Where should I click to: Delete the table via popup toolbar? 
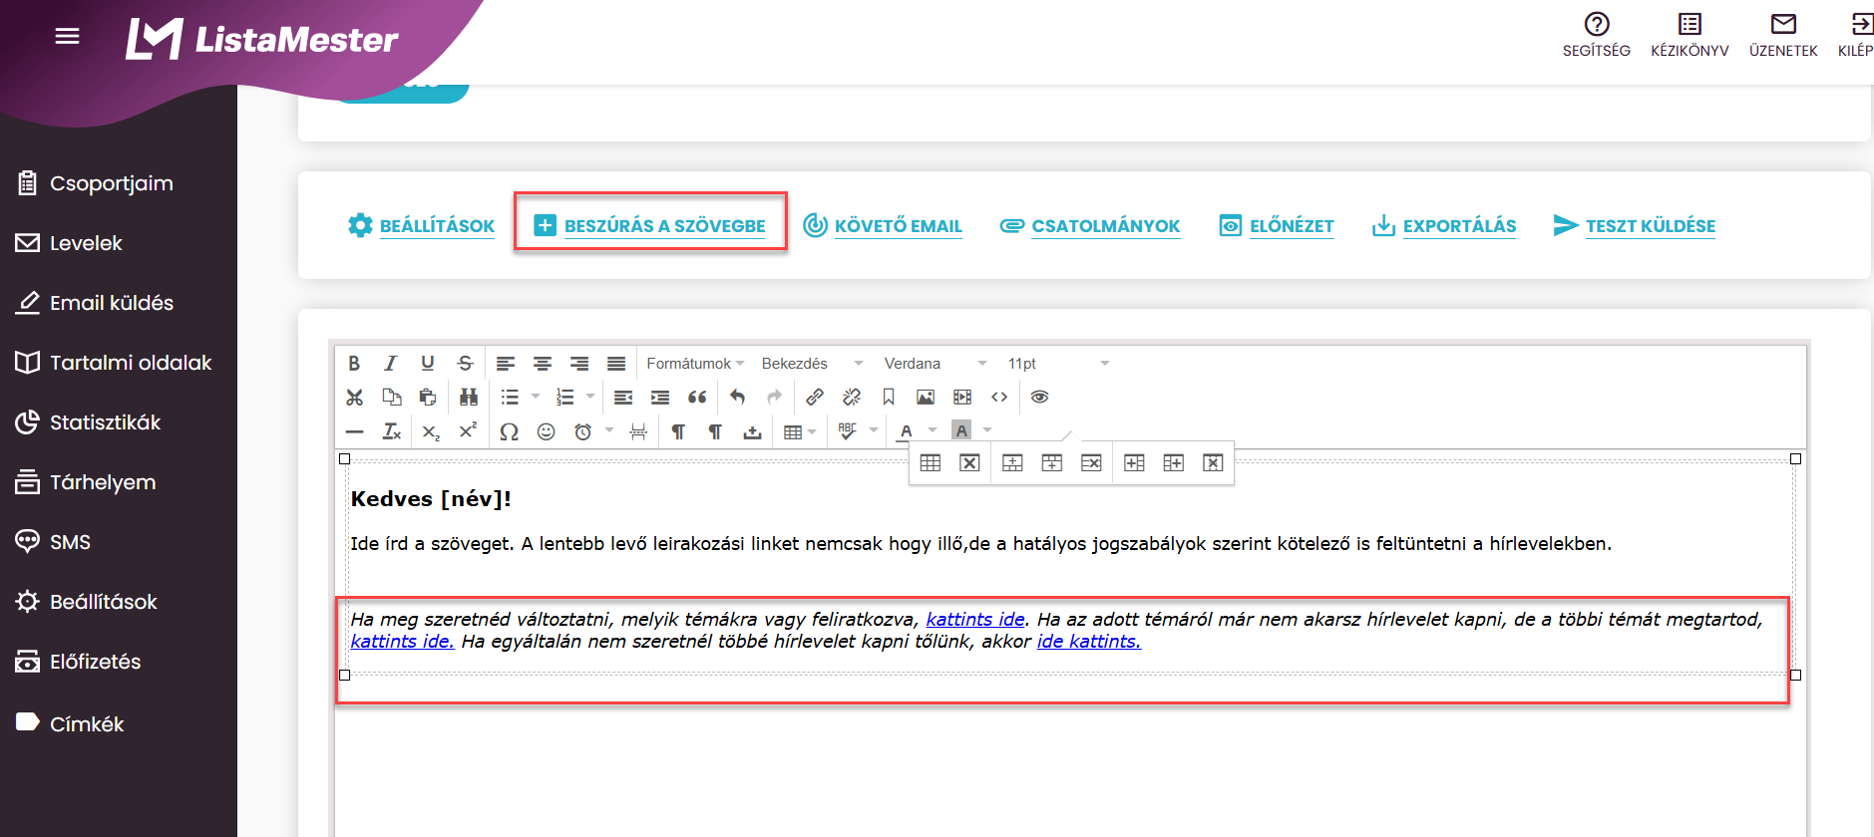pos(969,462)
